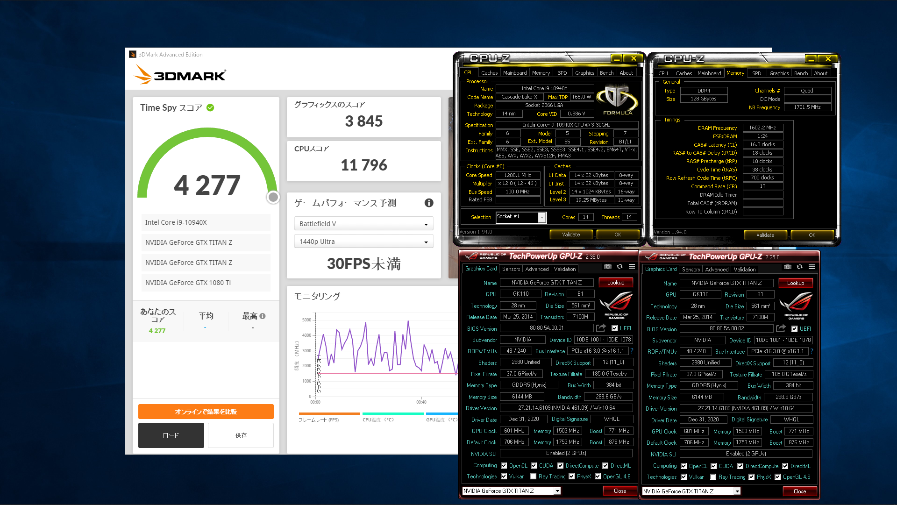Image resolution: width=897 pixels, height=505 pixels.
Task: Switch to Sensors tab in left GPU-Z
Action: pos(511,269)
